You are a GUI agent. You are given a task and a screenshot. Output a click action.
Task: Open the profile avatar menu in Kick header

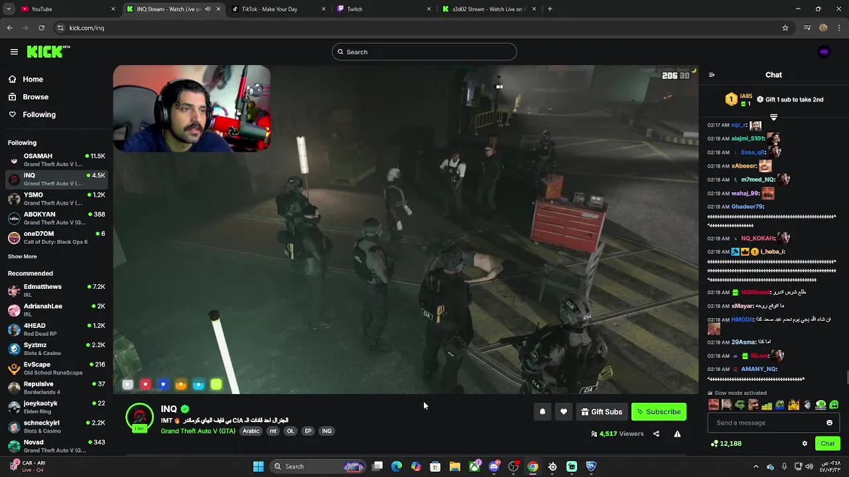tap(824, 52)
